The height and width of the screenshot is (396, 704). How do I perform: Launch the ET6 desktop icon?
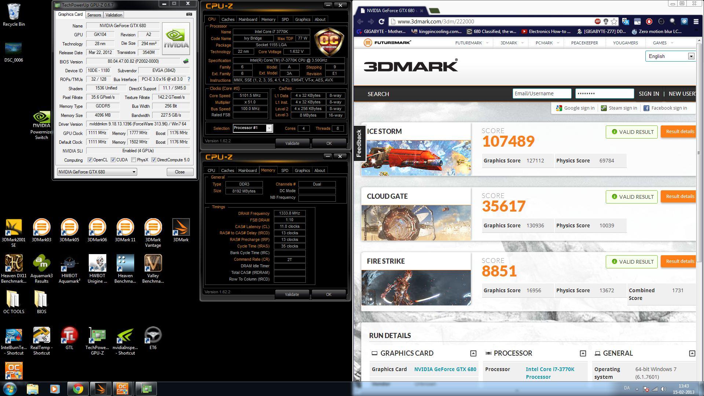pos(153,338)
